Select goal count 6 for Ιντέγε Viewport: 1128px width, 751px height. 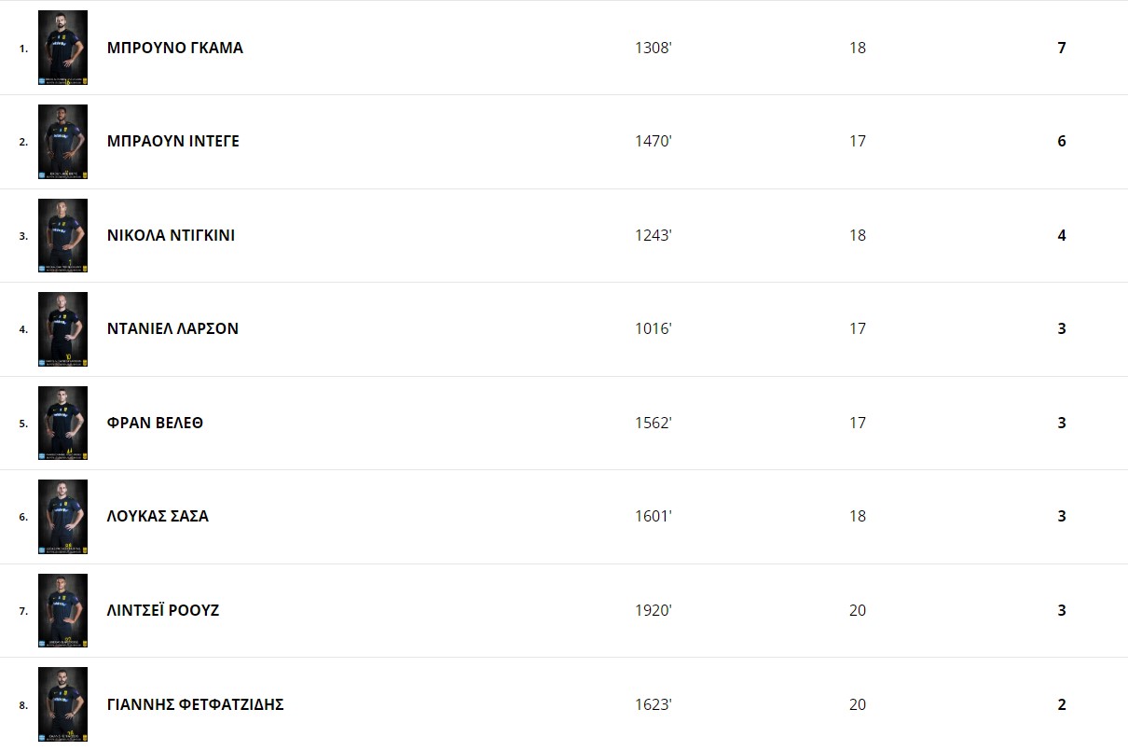[1062, 142]
